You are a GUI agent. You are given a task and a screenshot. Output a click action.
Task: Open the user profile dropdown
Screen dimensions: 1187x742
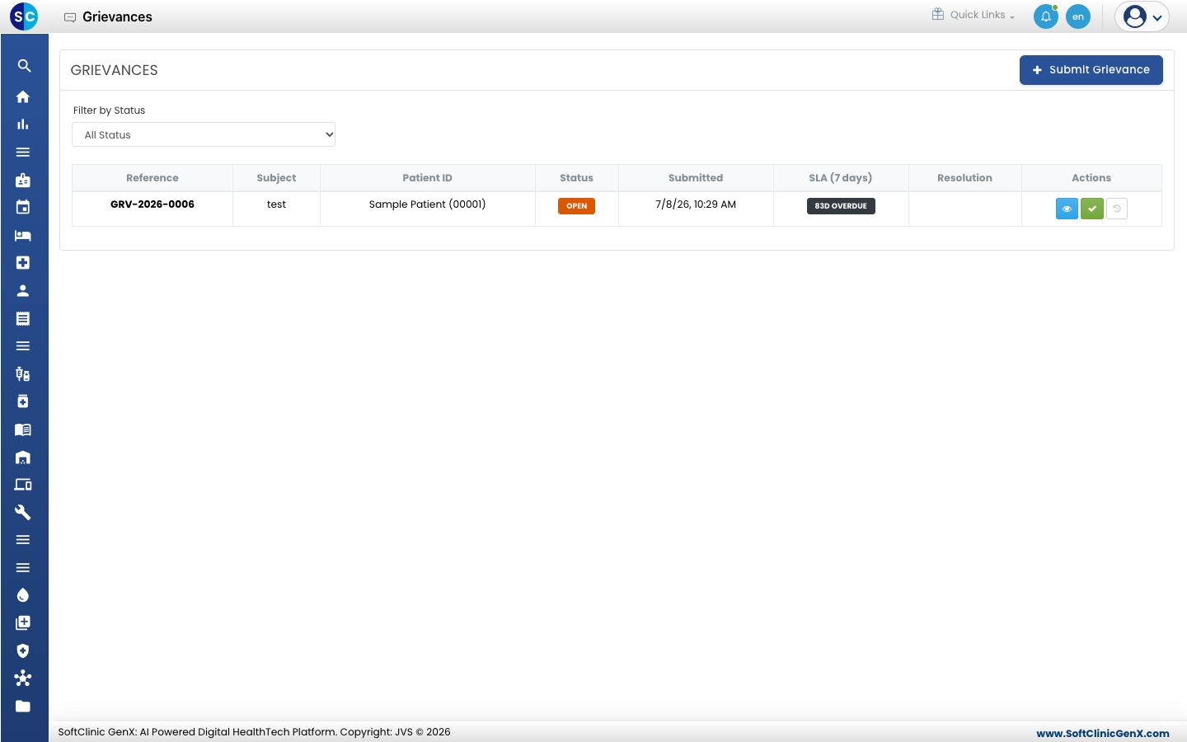1142,16
